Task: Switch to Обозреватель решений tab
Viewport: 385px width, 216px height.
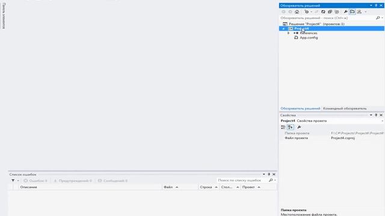Action: 300,109
